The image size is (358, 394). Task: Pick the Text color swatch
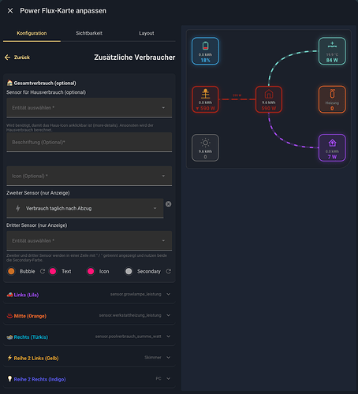pos(53,271)
